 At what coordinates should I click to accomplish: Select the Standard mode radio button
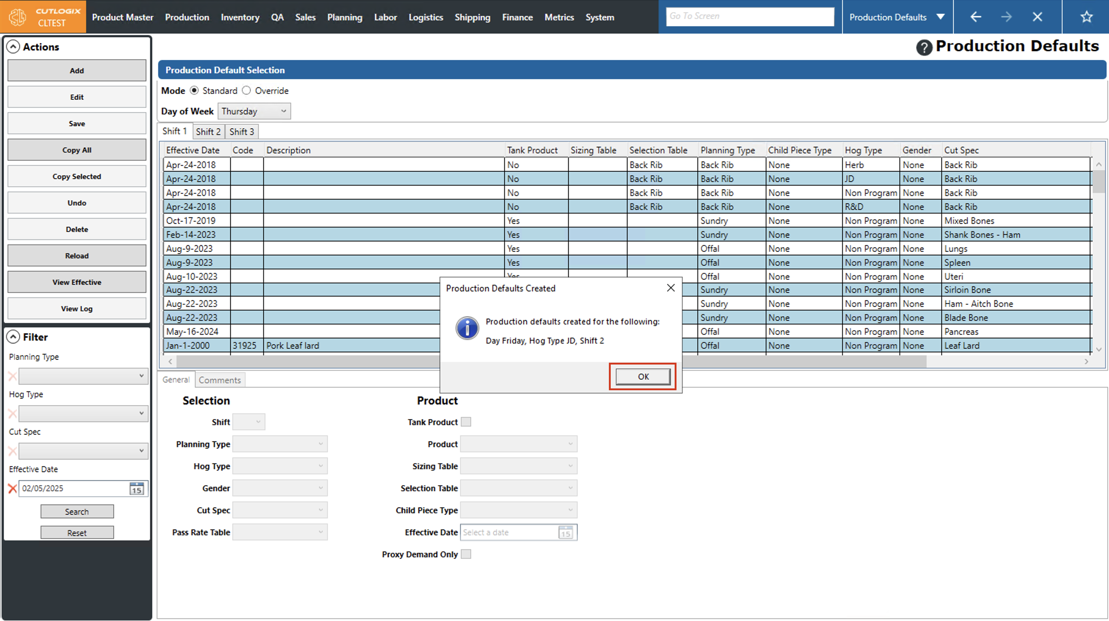click(194, 90)
